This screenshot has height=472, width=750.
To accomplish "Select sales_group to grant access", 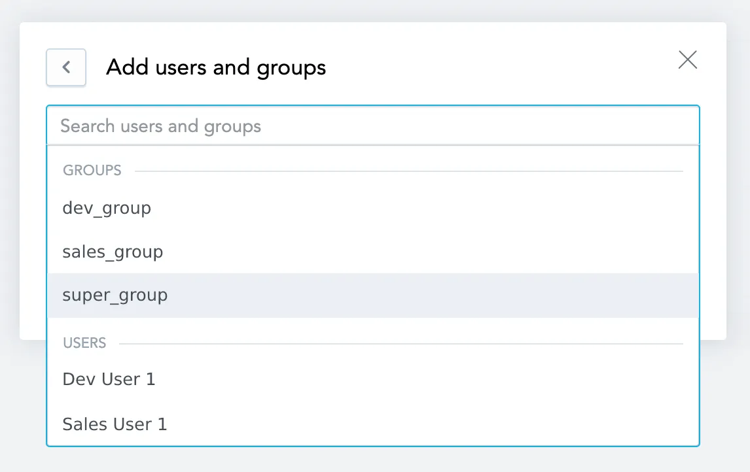I will point(112,252).
